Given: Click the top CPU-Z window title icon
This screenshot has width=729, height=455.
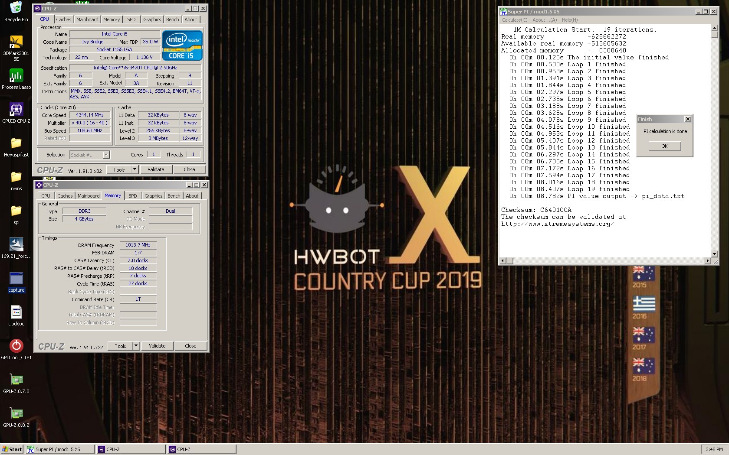Looking at the screenshot, I should tap(38, 9).
